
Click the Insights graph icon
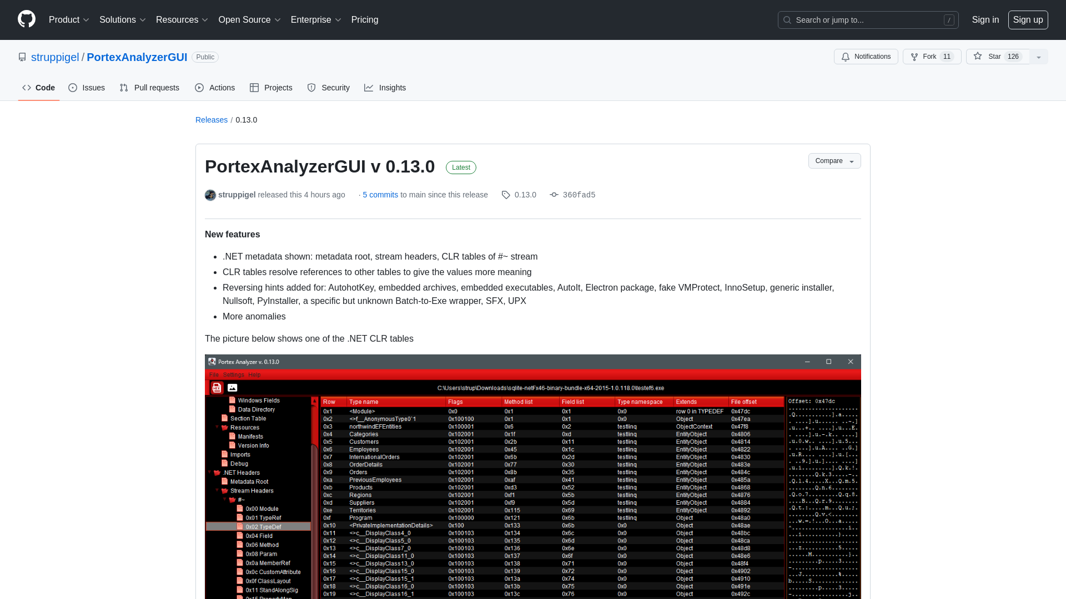coord(369,88)
